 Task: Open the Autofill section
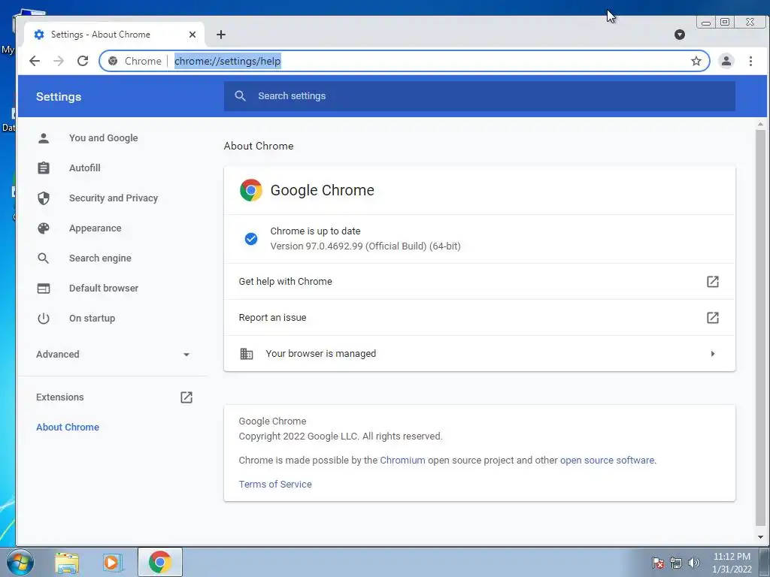(x=84, y=168)
